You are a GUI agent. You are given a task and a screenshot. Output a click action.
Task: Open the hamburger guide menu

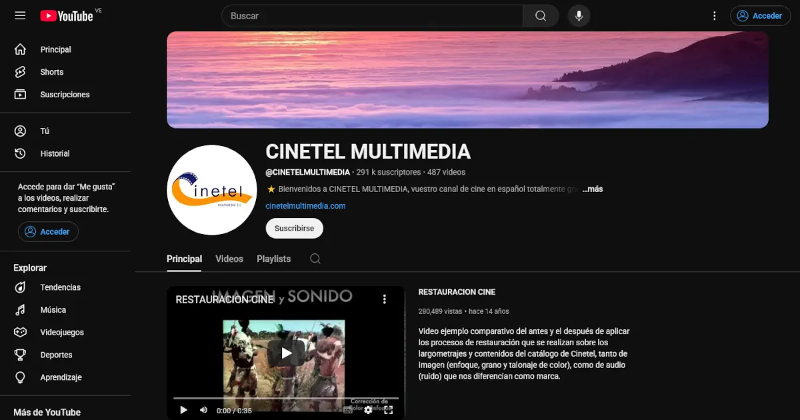tap(20, 15)
